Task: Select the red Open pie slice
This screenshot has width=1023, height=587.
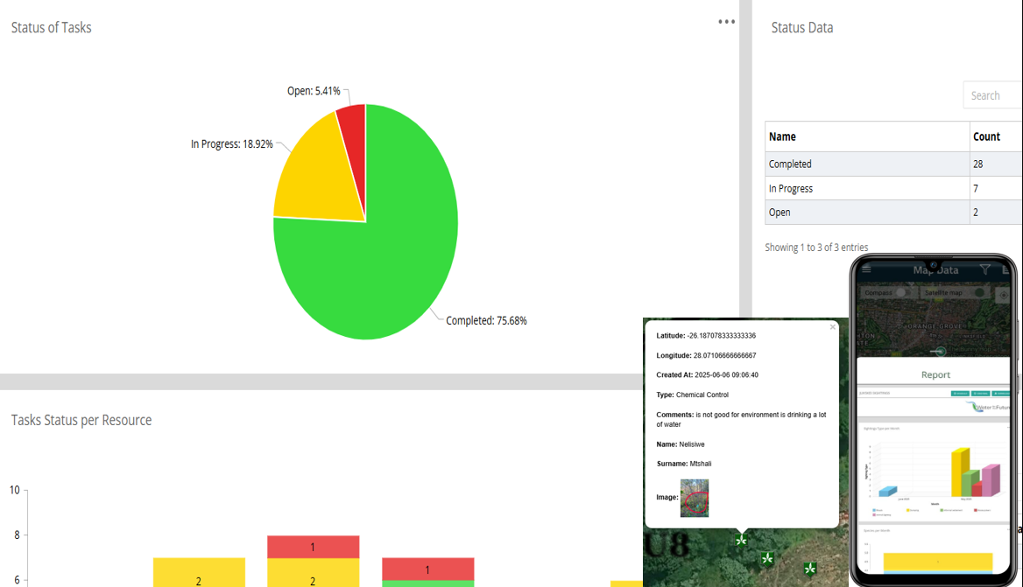Action: click(353, 121)
